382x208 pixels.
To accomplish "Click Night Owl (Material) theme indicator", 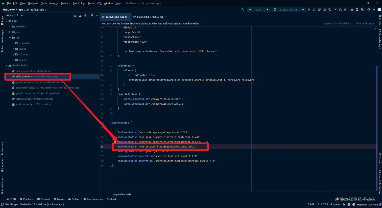I will 367,205.
